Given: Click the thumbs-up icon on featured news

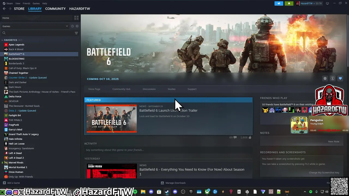Looking at the screenshot, I should point(250,137).
